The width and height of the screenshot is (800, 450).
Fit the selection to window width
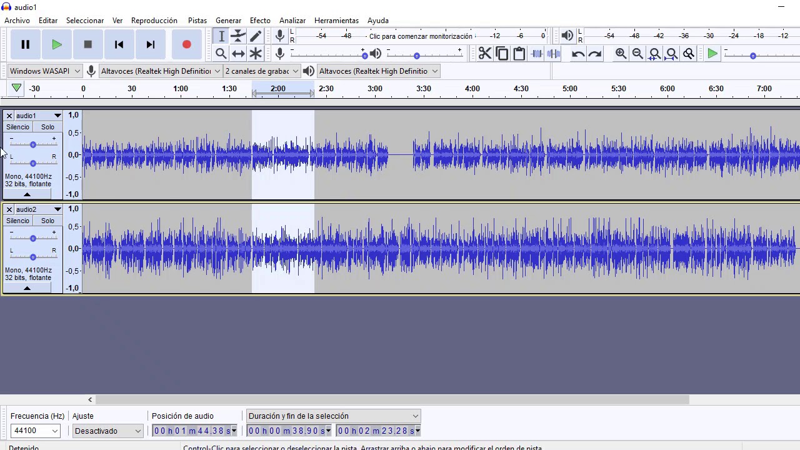point(654,54)
